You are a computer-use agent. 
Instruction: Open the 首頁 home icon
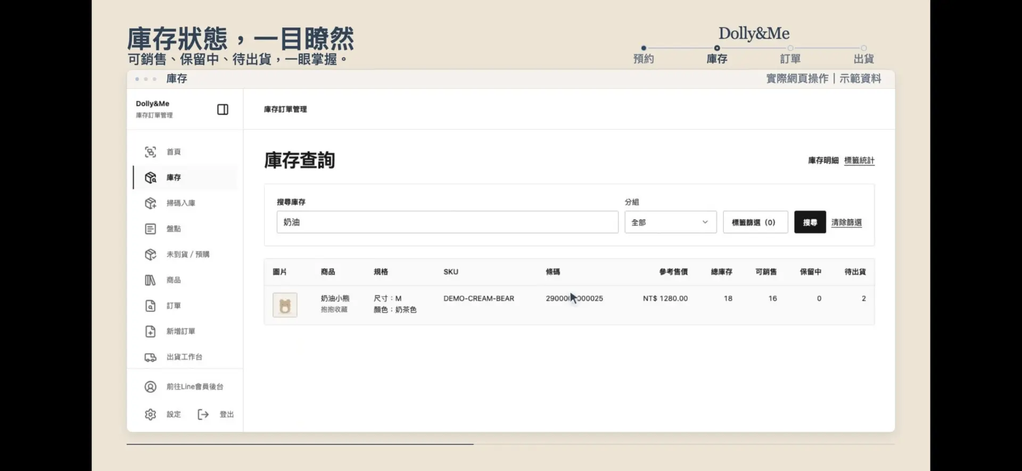pos(151,152)
